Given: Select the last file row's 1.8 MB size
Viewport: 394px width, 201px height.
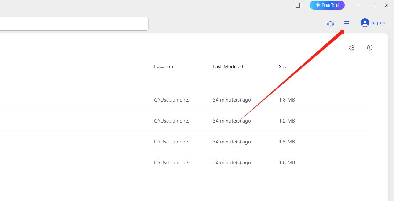Looking at the screenshot, I should [x=287, y=162].
